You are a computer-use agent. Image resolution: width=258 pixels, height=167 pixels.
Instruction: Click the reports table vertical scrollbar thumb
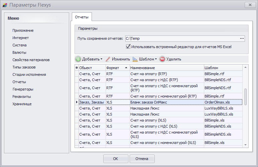click(245, 97)
